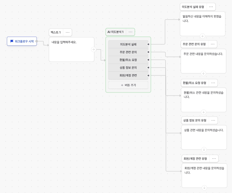
Task: Click the output dot beside 상품 정보 문의
Action: click(x=148, y=67)
